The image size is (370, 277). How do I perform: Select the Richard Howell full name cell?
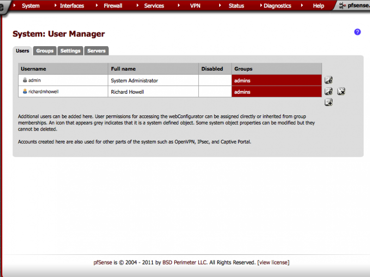point(127,92)
